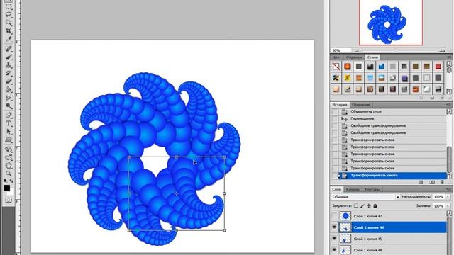The height and width of the screenshot is (255, 454).
Task: Delete the current history state
Action: point(442,182)
